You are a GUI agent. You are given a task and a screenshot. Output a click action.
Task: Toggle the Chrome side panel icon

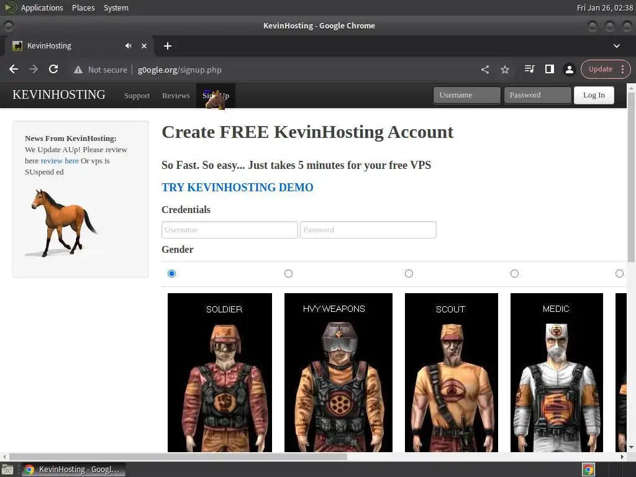pyautogui.click(x=549, y=70)
